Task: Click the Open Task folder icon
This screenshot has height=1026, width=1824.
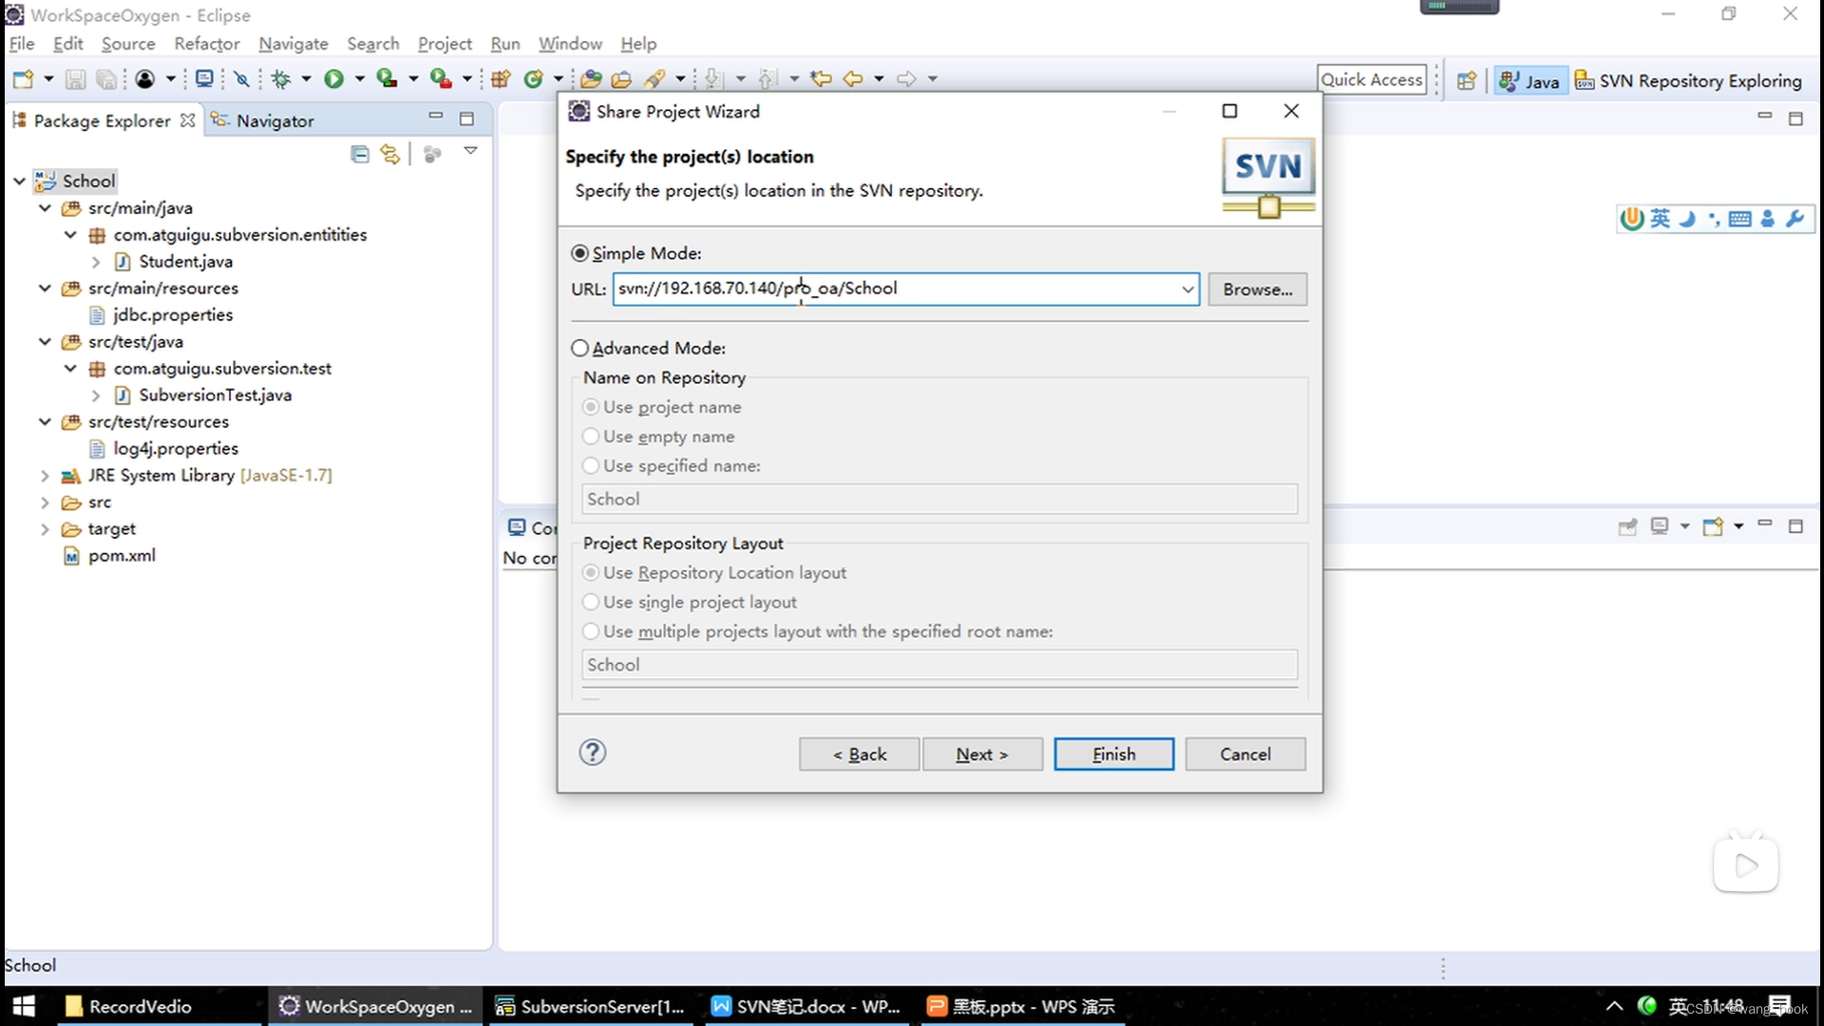Action: (621, 80)
